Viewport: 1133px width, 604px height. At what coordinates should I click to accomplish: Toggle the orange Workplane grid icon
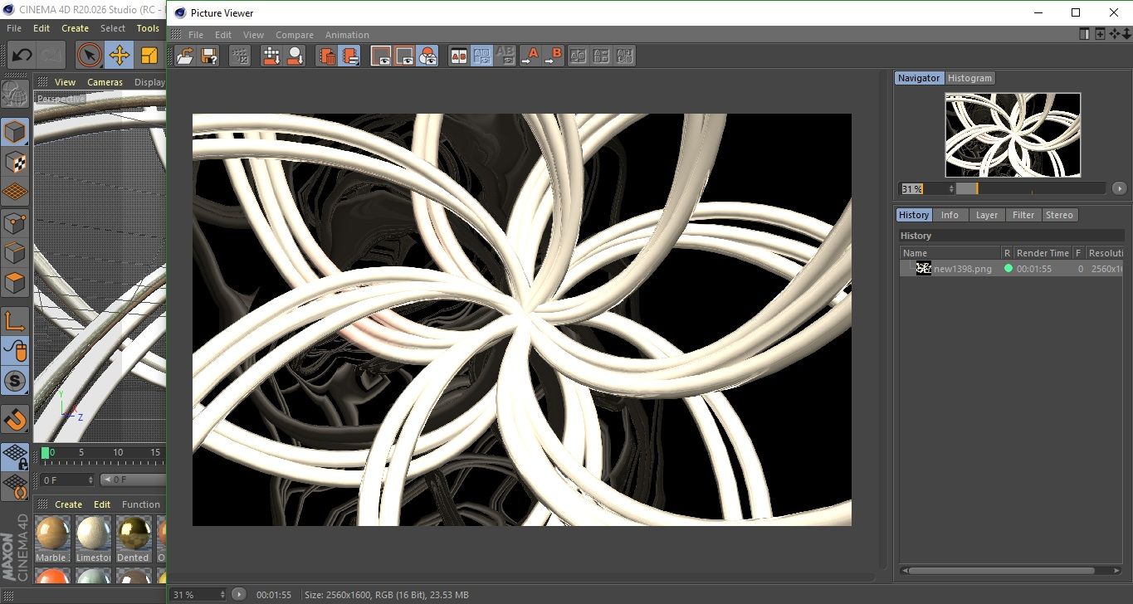15,192
